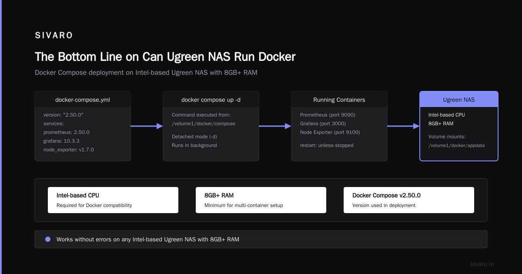The width and height of the screenshot is (522, 274).
Task: Select the Running Containers card header
Action: pyautogui.click(x=339, y=100)
